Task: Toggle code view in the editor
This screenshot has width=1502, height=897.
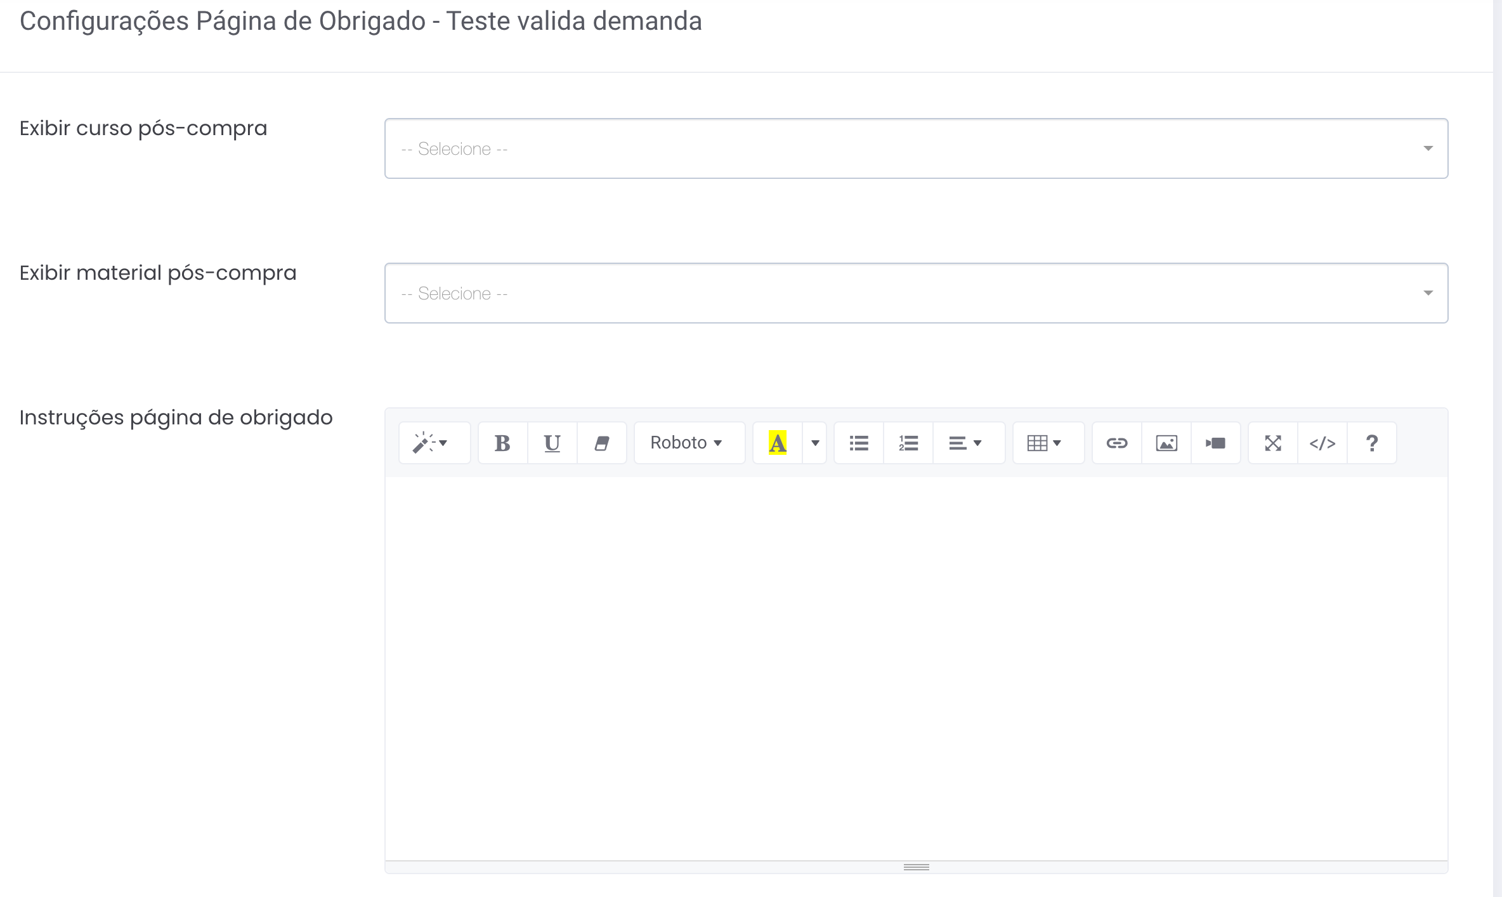Action: [1322, 443]
